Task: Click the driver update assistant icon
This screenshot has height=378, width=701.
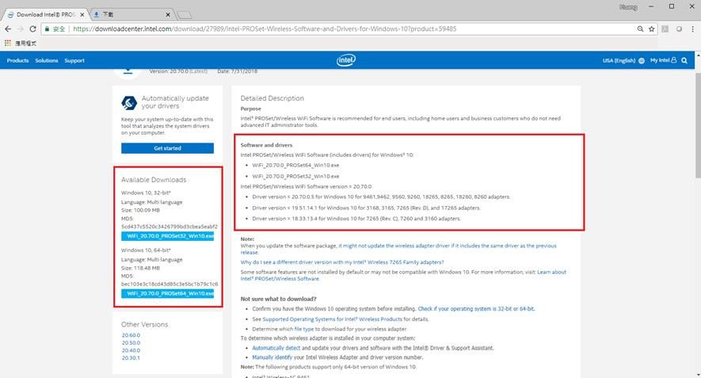Action: [x=129, y=103]
